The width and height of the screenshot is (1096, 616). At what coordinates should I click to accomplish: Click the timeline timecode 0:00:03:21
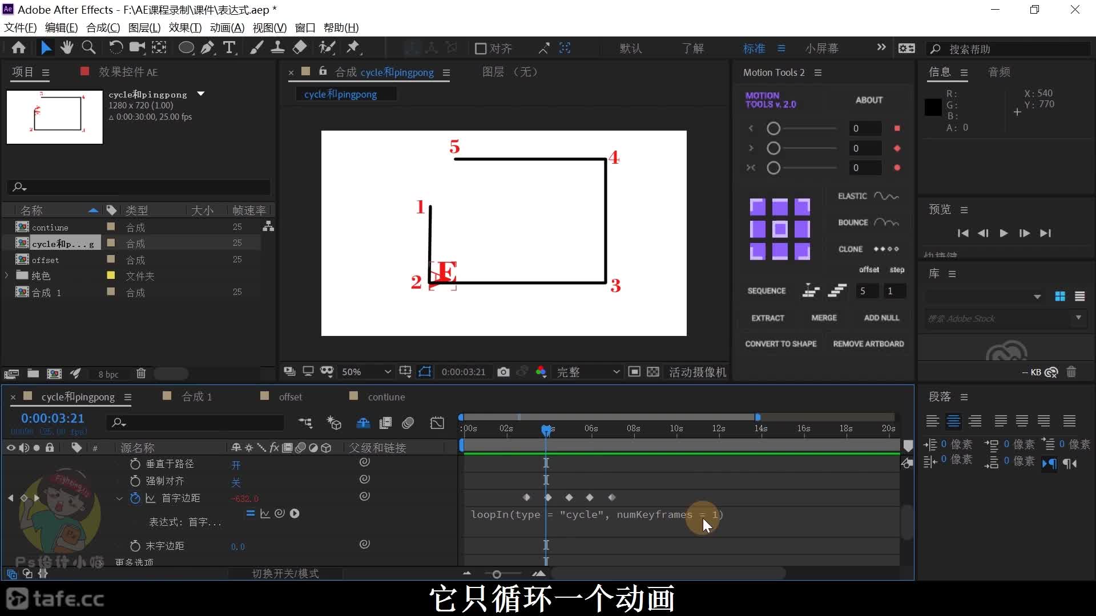(53, 418)
